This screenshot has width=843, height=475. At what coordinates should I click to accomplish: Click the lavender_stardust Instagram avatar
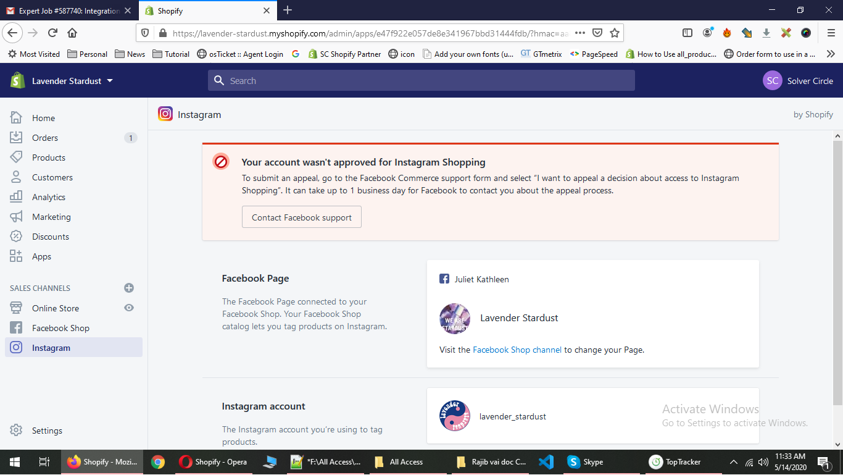(x=455, y=416)
